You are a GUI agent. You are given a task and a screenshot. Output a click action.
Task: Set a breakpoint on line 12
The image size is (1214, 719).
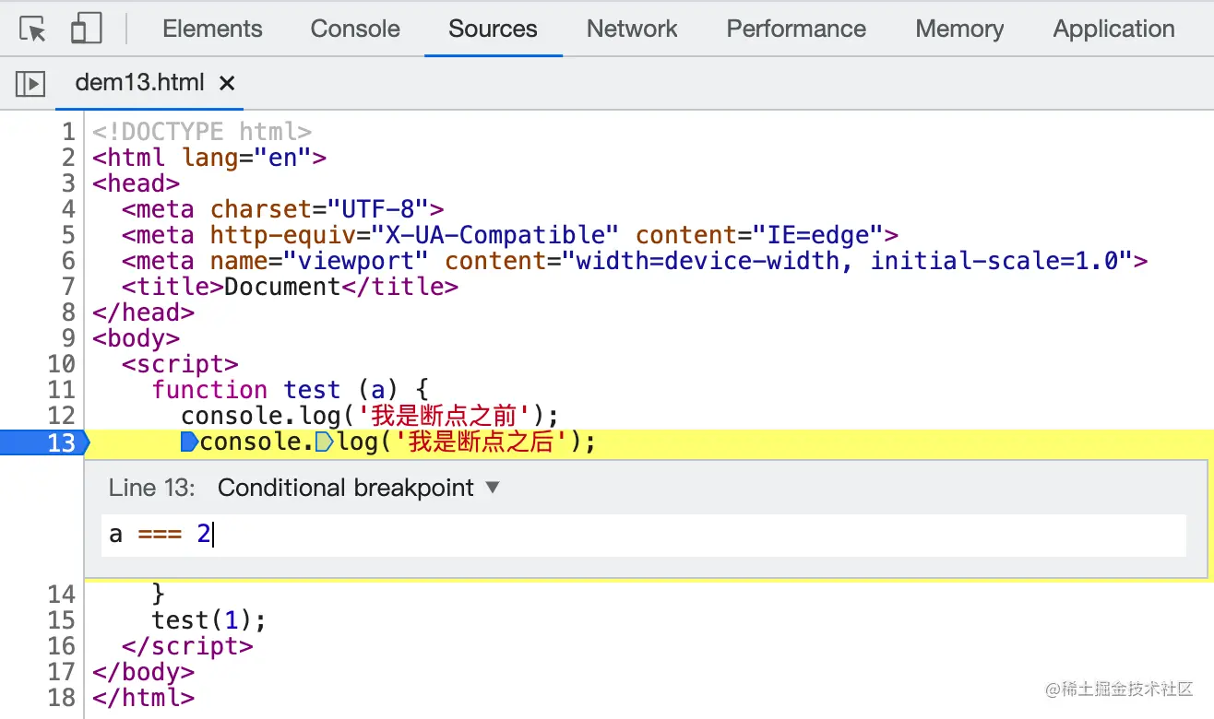(x=61, y=416)
